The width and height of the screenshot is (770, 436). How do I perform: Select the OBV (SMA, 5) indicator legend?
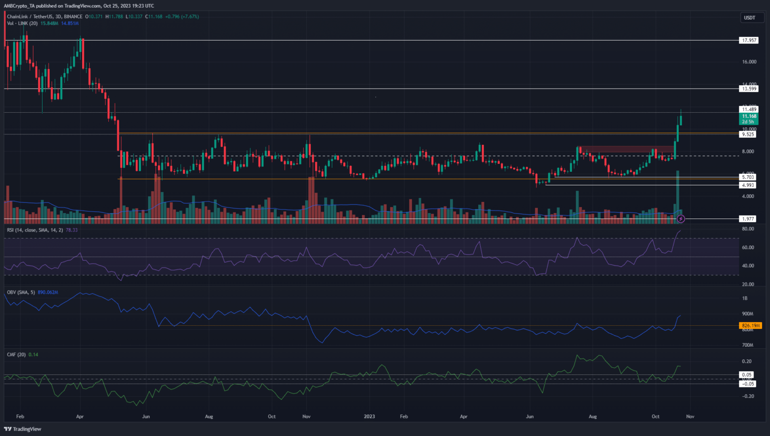21,292
